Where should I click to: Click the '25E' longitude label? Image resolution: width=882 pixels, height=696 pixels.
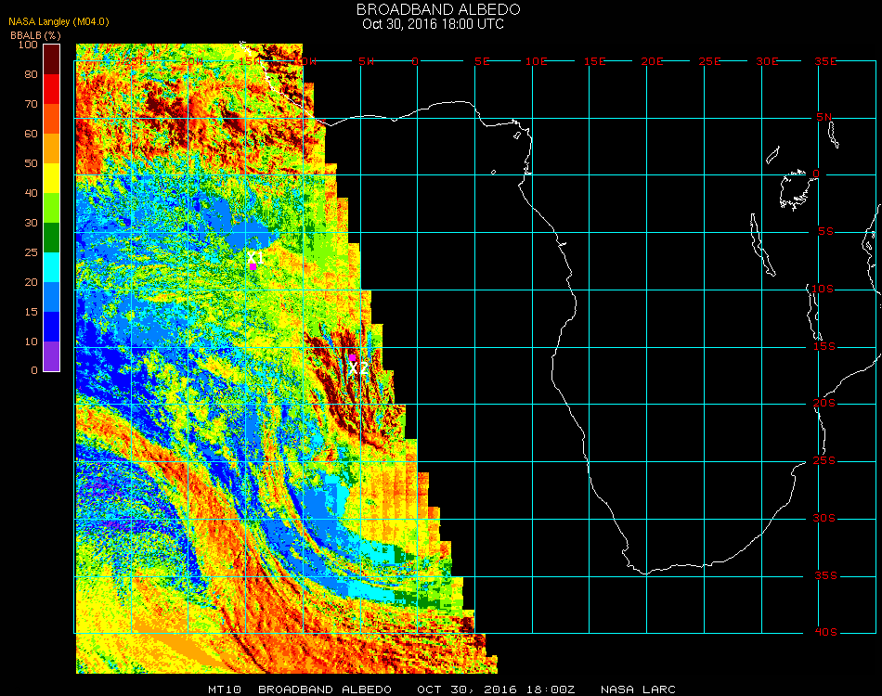point(710,61)
